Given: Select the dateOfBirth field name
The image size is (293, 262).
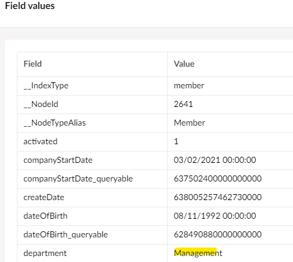Looking at the screenshot, I should [x=45, y=216].
